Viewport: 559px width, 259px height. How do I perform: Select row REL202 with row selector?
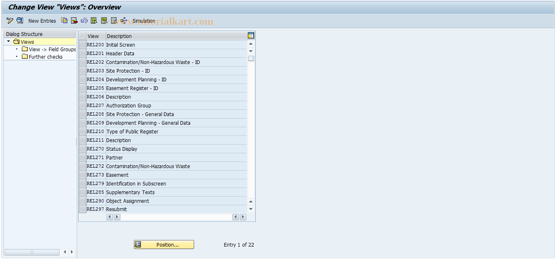(83, 62)
